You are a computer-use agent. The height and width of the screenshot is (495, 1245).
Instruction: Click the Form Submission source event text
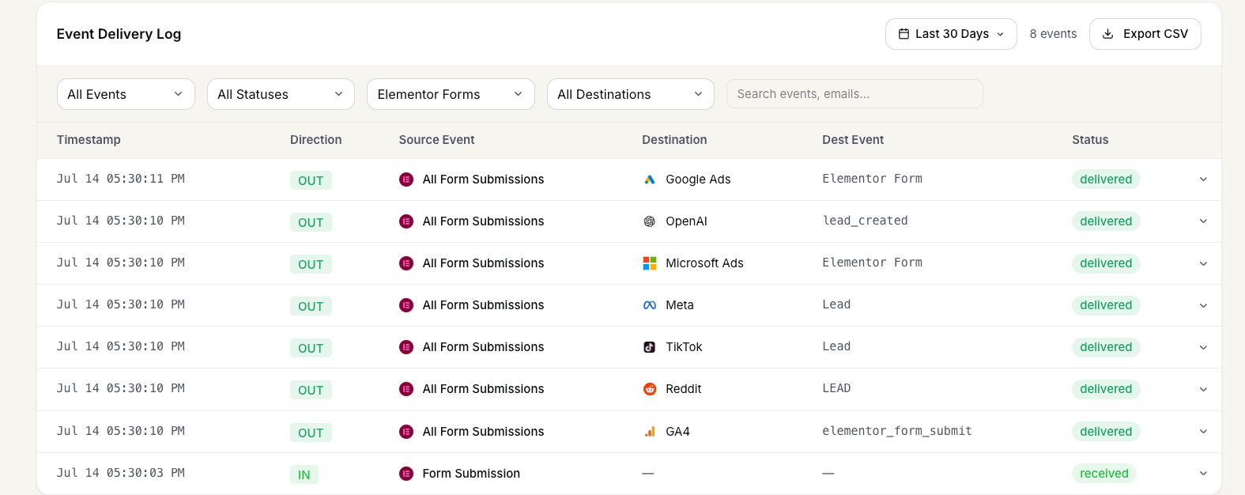pyautogui.click(x=471, y=474)
